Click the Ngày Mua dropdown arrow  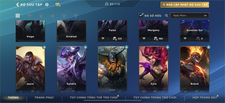click(x=205, y=16)
